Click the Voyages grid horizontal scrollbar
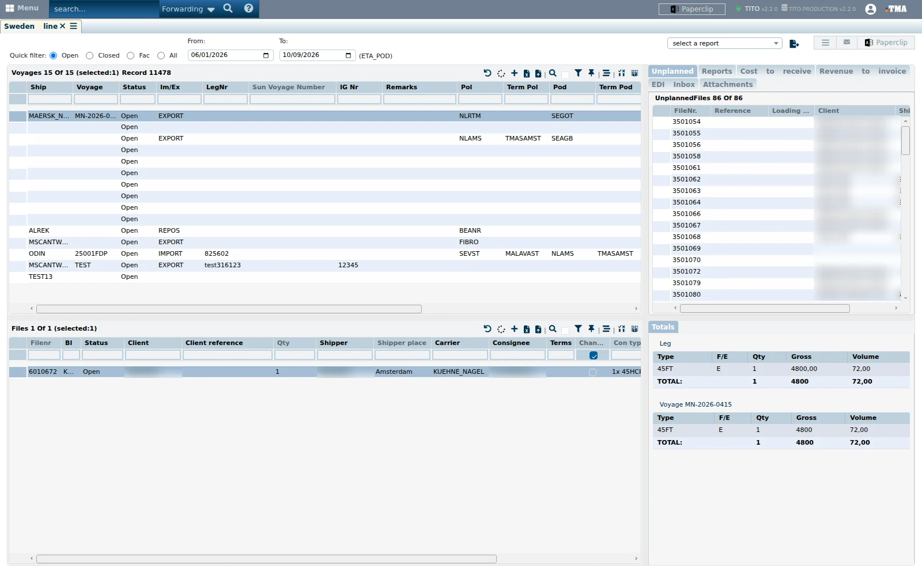 point(229,309)
